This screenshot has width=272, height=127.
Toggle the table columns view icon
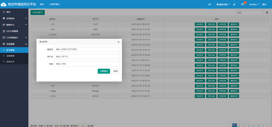coord(267,13)
